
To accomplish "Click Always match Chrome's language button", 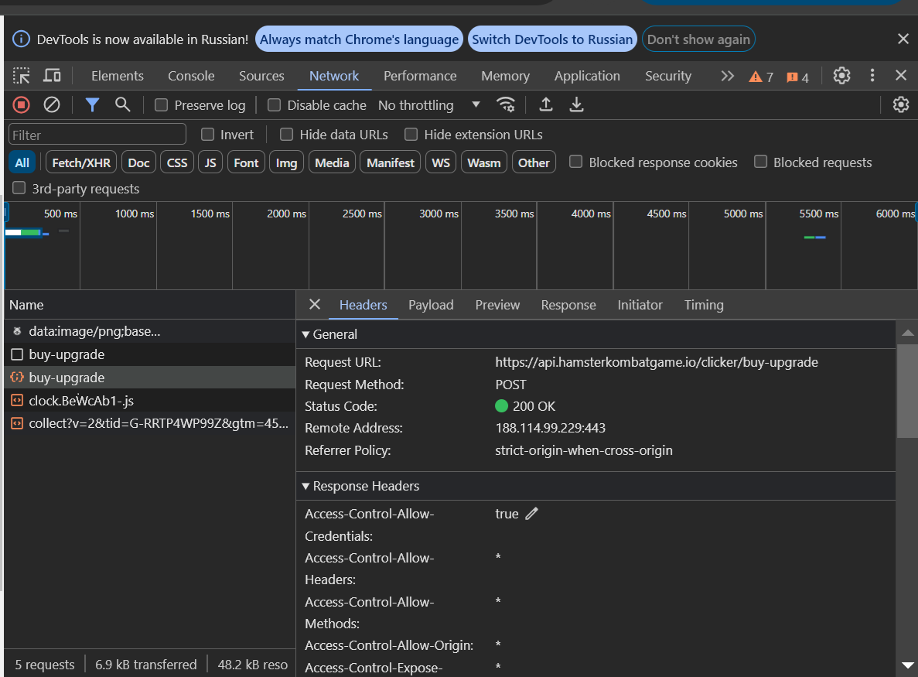I will coord(359,39).
